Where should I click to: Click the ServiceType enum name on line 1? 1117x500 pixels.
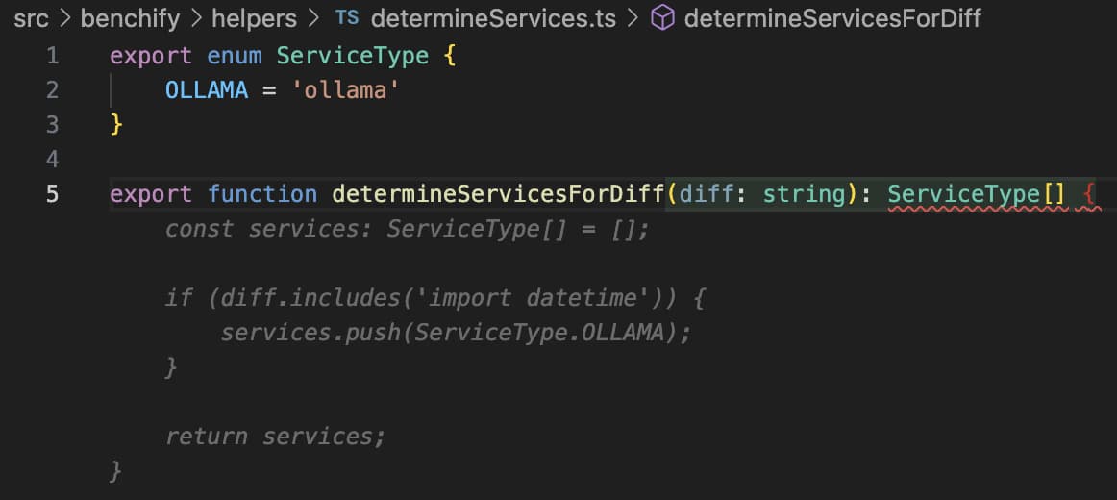(x=352, y=56)
